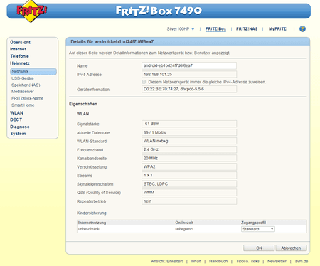The image size is (320, 266).
Task: Click the Kindersicherung heading
Action: click(x=92, y=213)
